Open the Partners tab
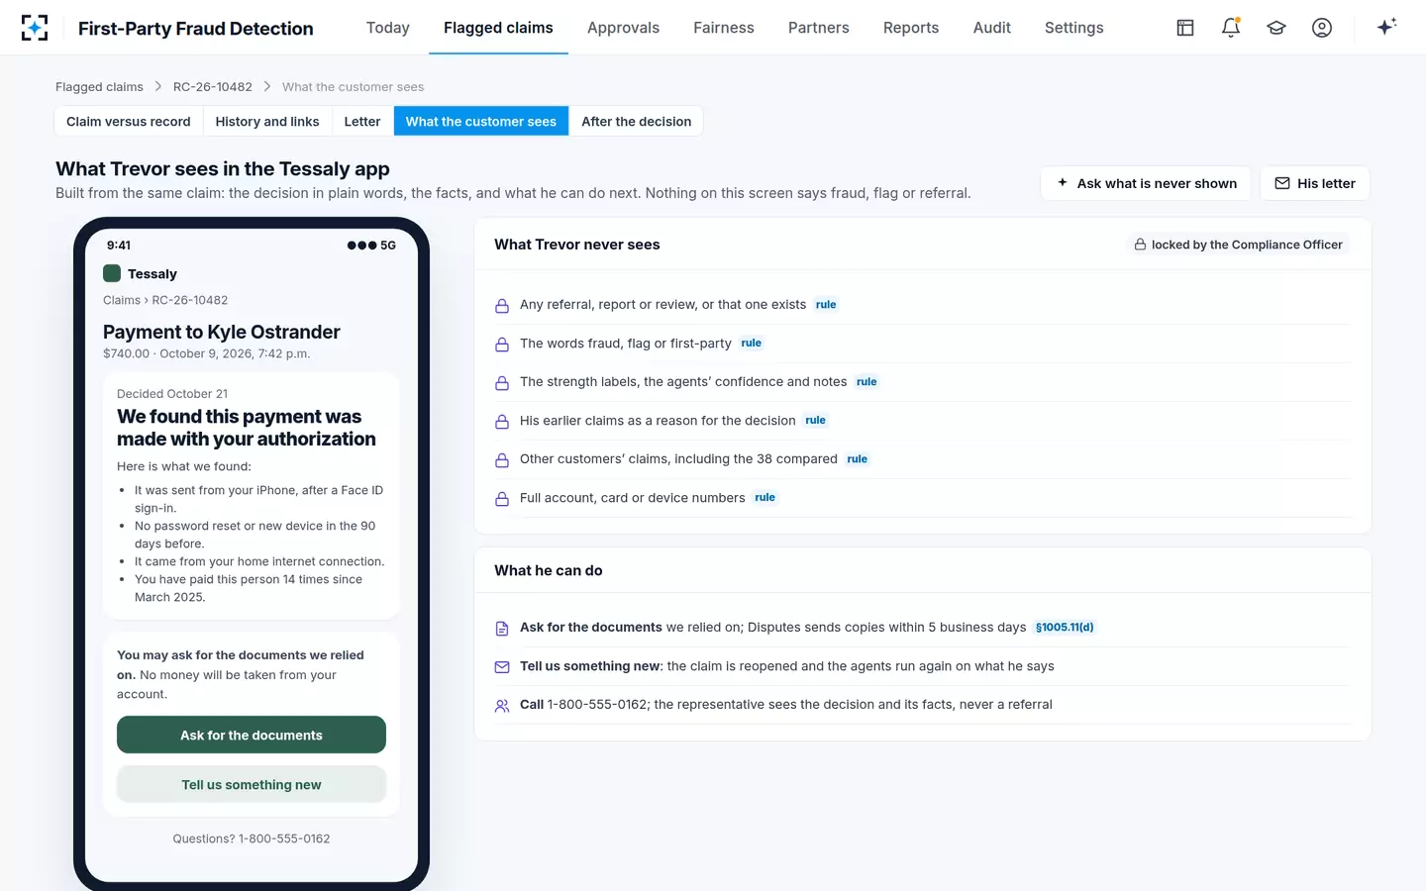This screenshot has width=1426, height=891. coord(819,28)
